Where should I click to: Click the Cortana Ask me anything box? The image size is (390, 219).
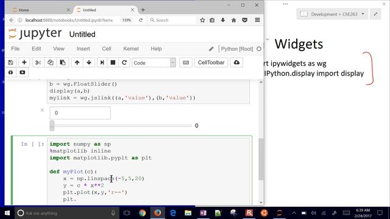tap(66, 213)
